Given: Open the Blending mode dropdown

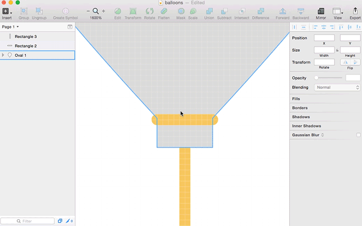Looking at the screenshot, I should pyautogui.click(x=337, y=87).
